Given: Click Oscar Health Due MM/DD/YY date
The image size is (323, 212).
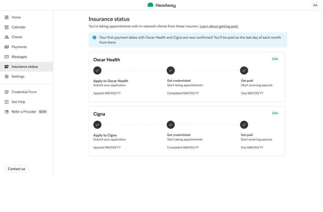Looking at the screenshot, I should pyautogui.click(x=252, y=93).
